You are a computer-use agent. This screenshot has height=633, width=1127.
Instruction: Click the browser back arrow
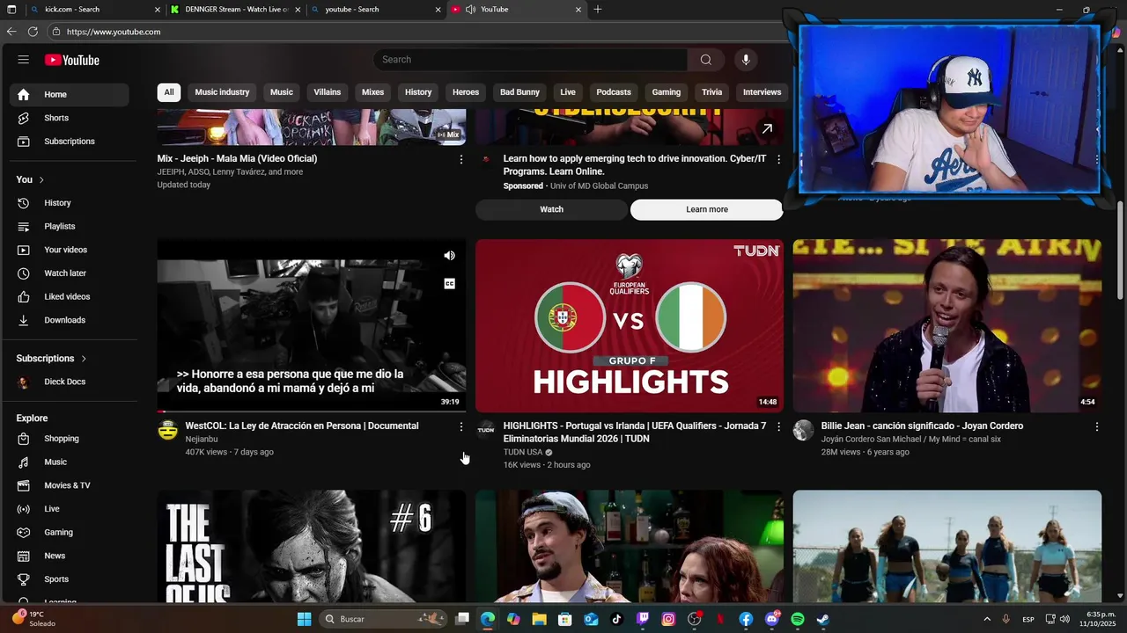[x=11, y=32]
